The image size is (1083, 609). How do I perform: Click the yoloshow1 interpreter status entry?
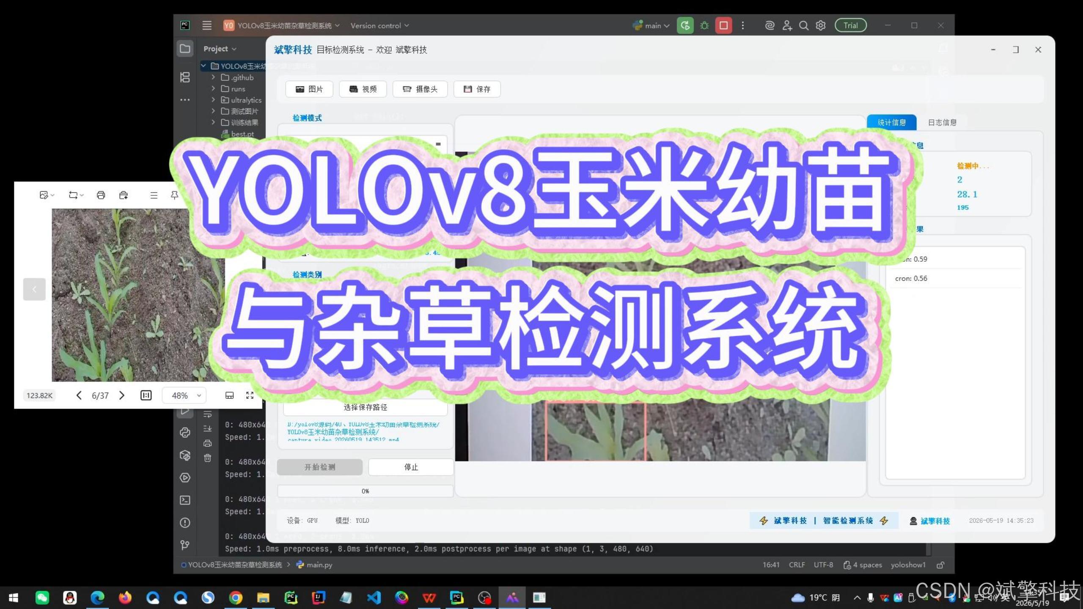tap(908, 565)
